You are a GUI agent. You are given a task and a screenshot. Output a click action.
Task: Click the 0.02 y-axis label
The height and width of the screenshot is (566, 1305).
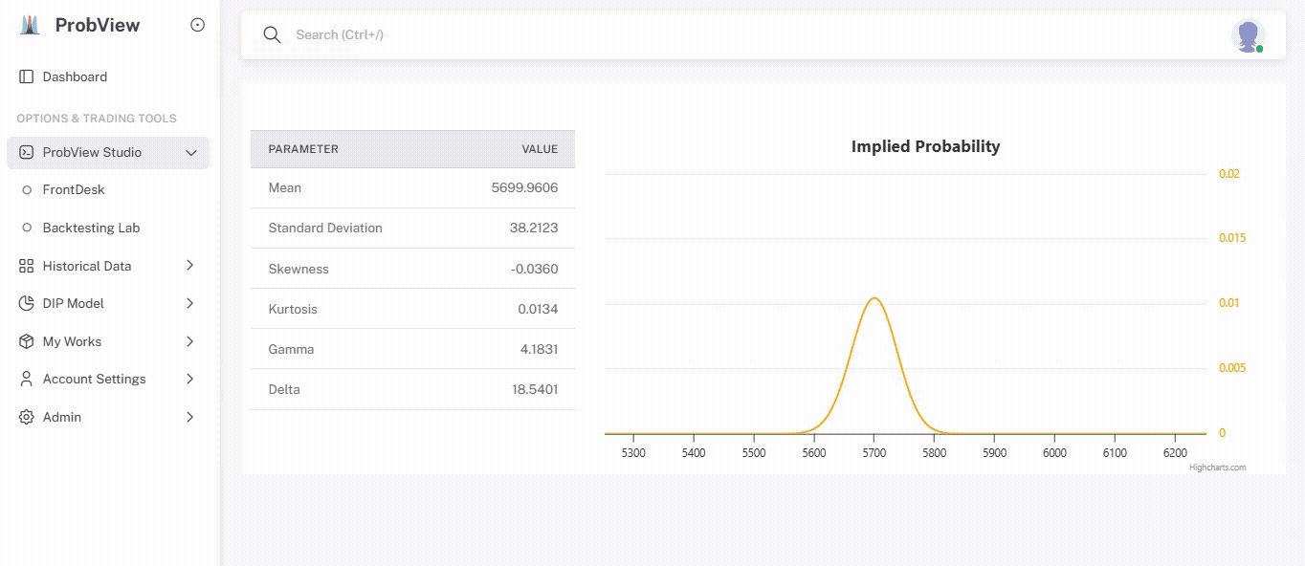1229,173
